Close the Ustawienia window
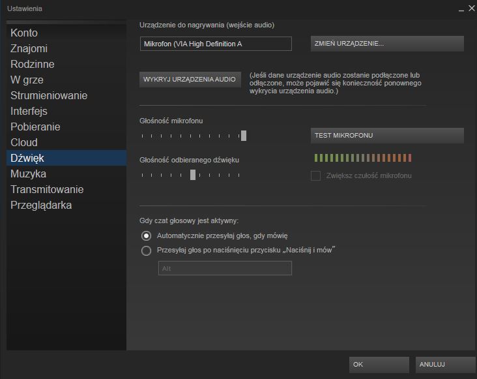Viewport: 477px width, 379px height. point(472,8)
